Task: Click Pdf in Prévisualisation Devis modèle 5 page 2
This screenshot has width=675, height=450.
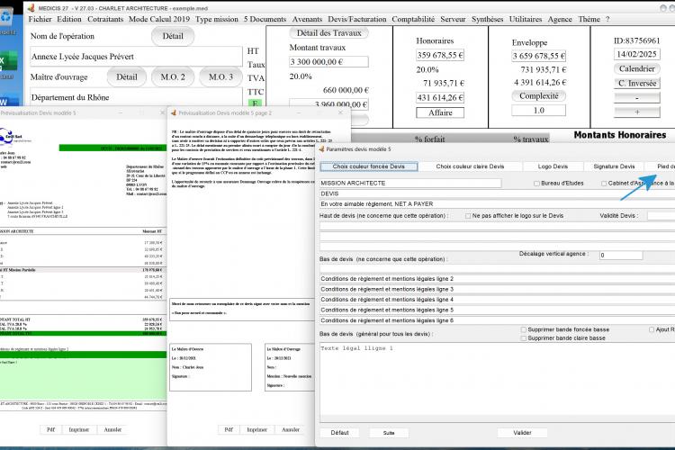Action: (x=229, y=429)
